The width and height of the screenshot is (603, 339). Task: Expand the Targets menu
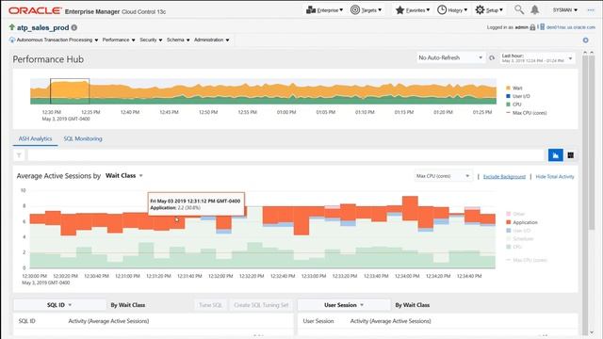point(371,10)
